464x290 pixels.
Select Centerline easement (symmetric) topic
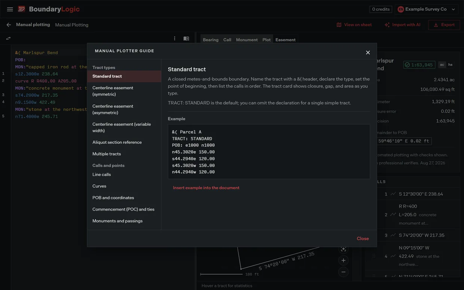(124, 91)
